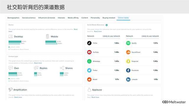The height and width of the screenshot is (106, 189).
Task: Click the TikTok 1.82x value
Action: click(117, 43)
